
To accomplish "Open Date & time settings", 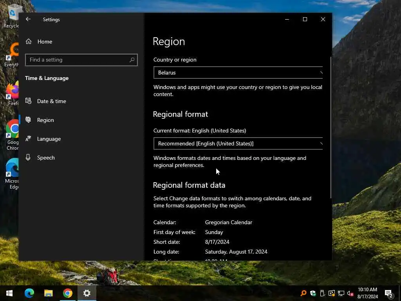I will click(81, 101).
